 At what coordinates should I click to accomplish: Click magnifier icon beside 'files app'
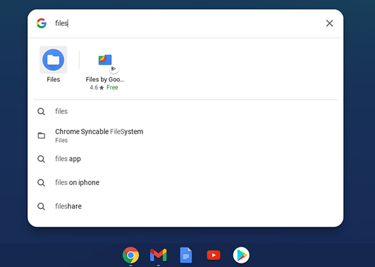click(x=41, y=159)
